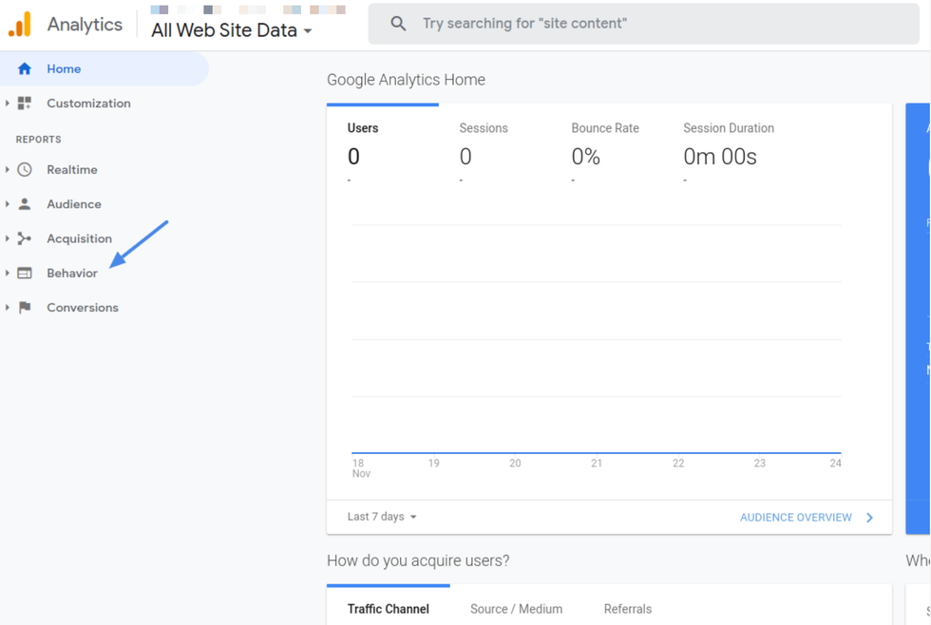Switch to the Referrals tab
931x625 pixels.
(627, 609)
